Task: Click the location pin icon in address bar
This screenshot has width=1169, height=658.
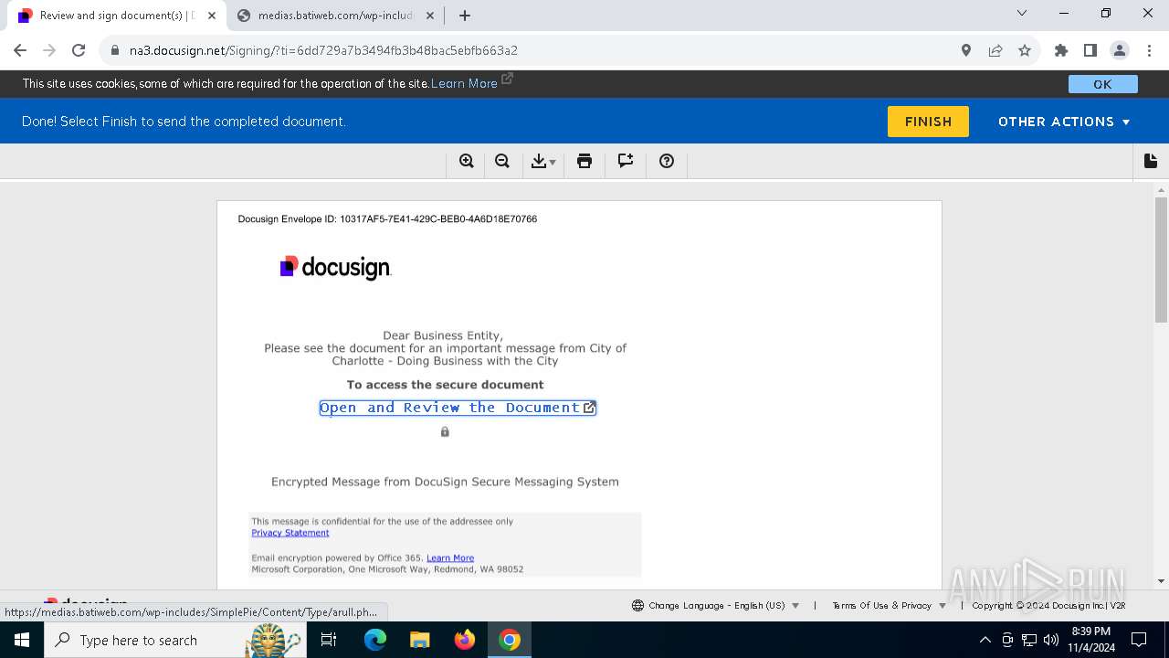Action: 966,50
